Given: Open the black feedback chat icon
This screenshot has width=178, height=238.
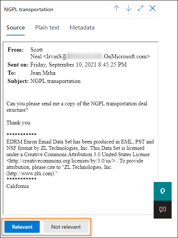Looking at the screenshot, I should tap(163, 210).
